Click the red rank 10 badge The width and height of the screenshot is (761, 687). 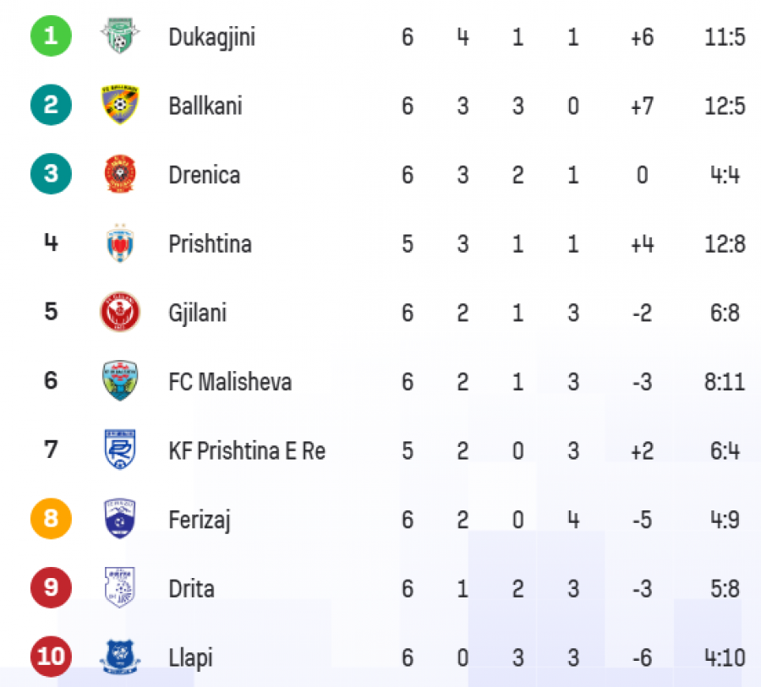(x=51, y=657)
